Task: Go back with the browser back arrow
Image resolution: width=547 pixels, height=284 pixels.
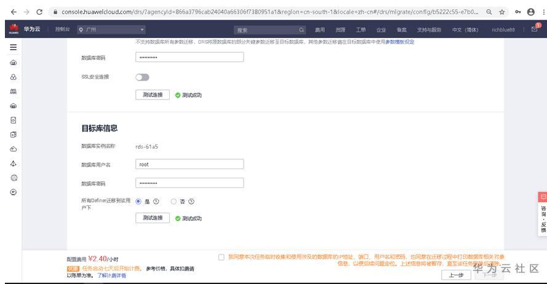Action: [14, 12]
